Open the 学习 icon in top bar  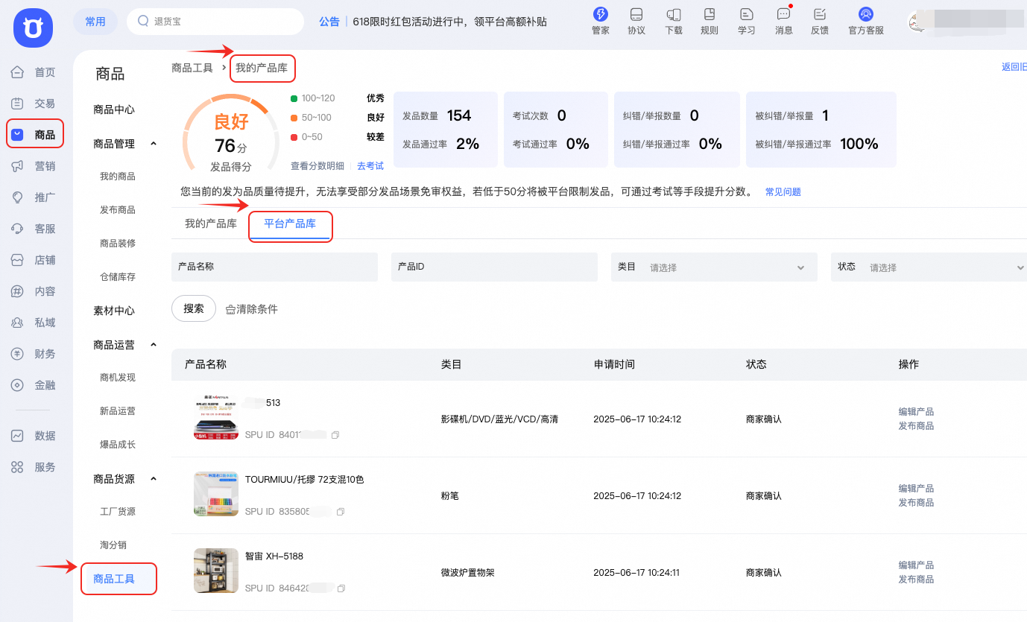tap(746, 14)
